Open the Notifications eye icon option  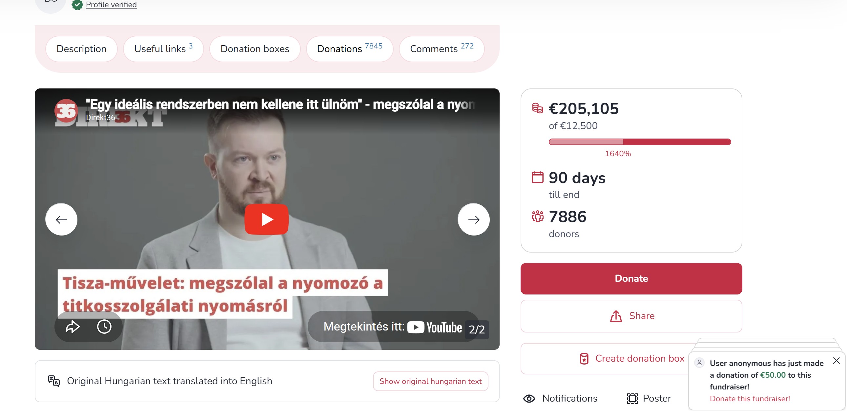point(560,398)
